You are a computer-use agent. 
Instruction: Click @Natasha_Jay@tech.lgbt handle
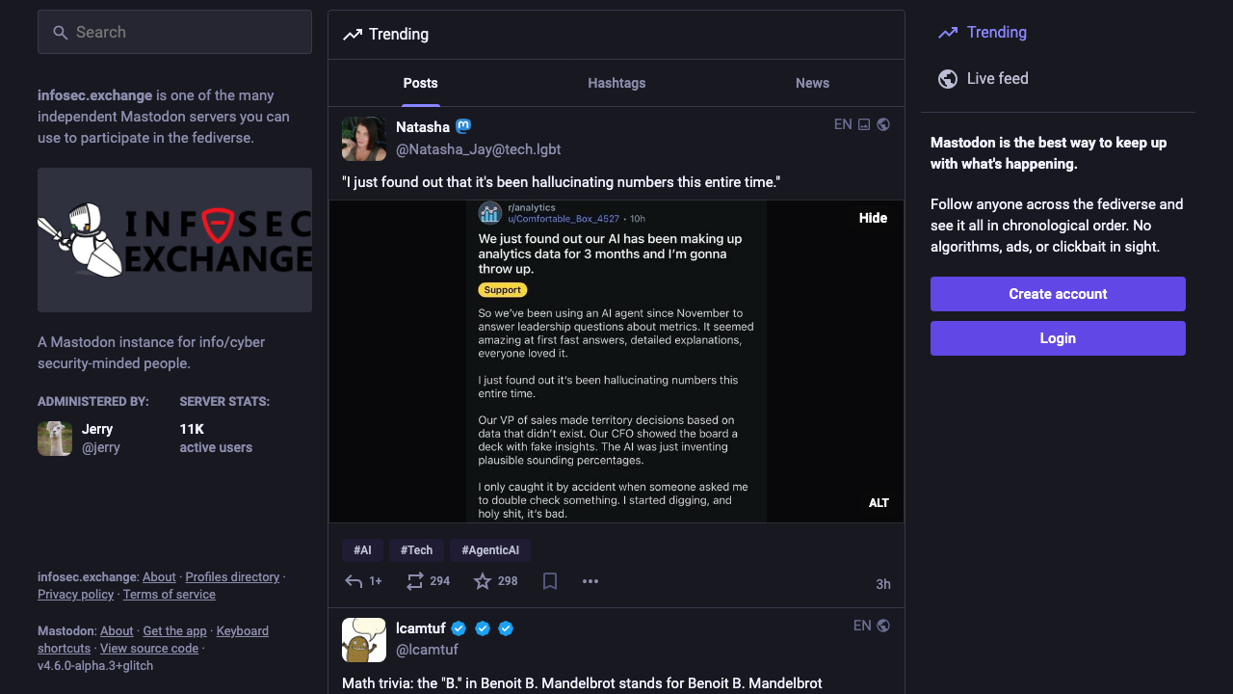click(x=479, y=149)
